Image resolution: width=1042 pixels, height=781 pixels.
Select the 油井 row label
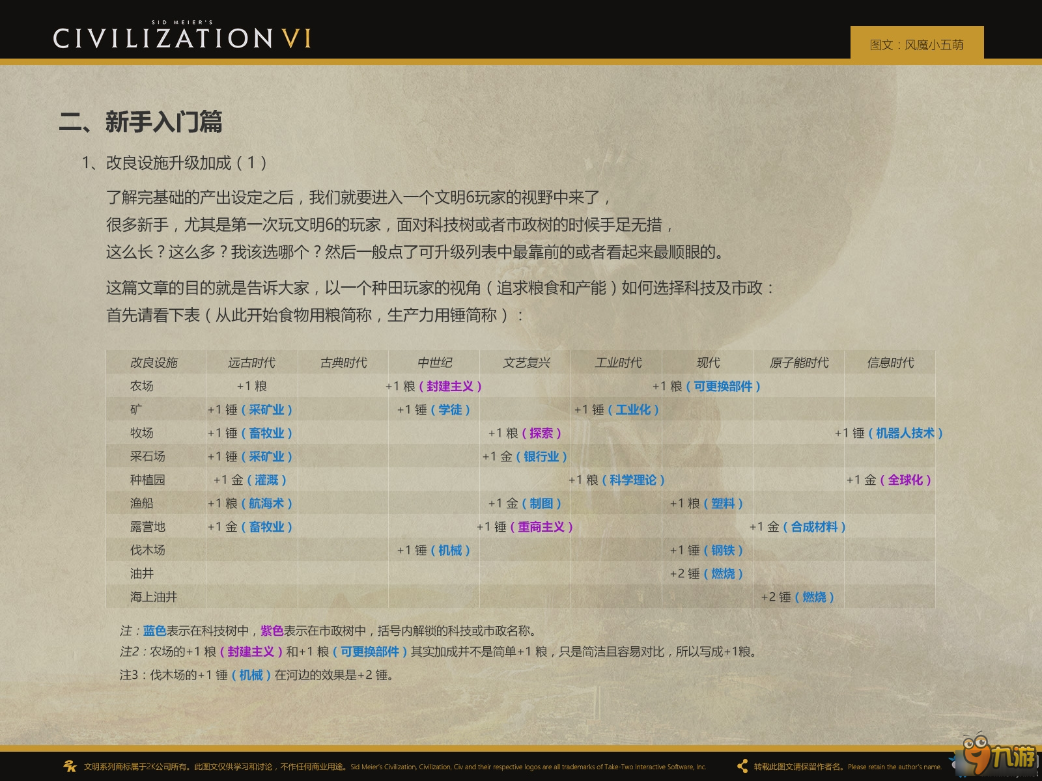[x=141, y=573]
